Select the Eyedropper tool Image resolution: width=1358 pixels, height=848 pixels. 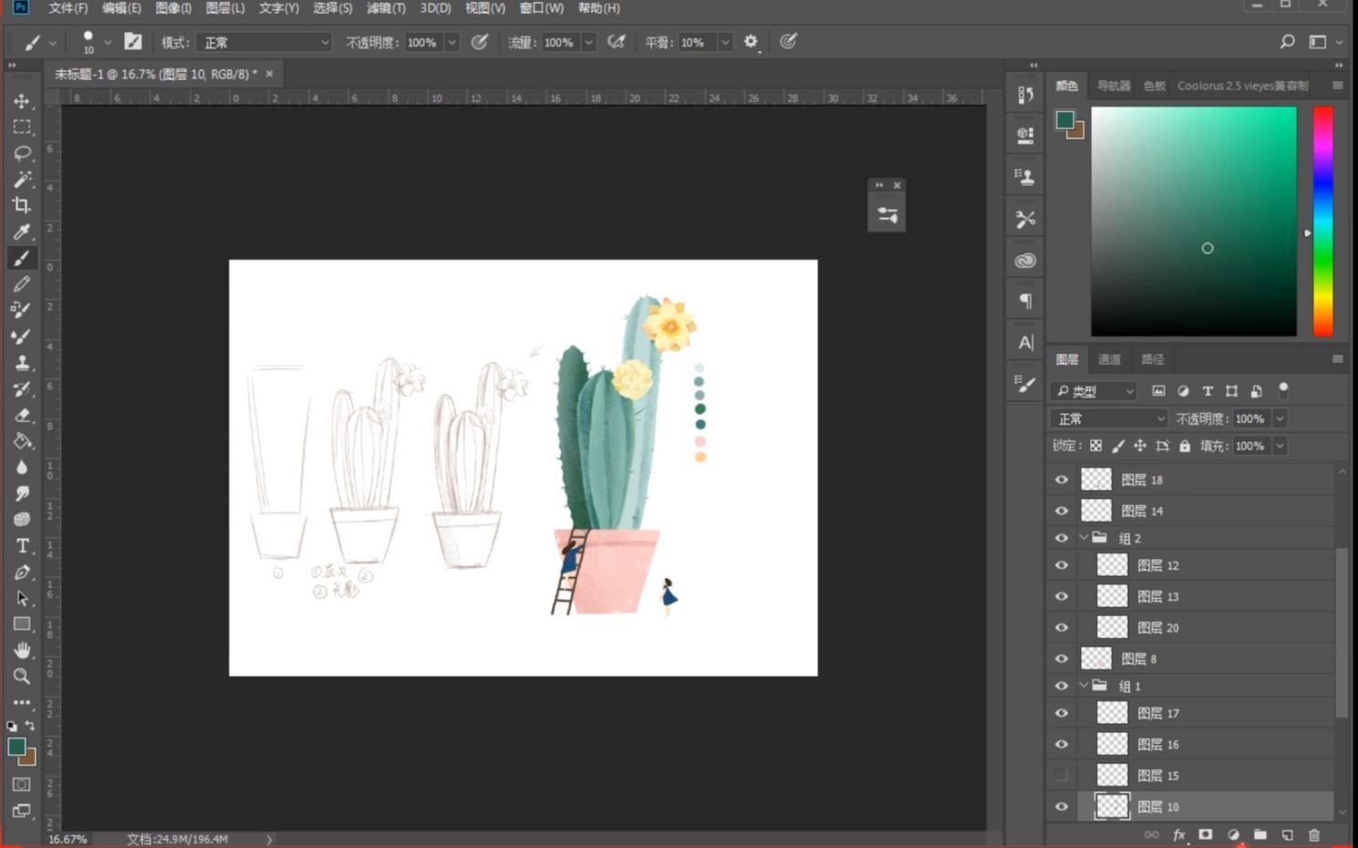click(22, 232)
